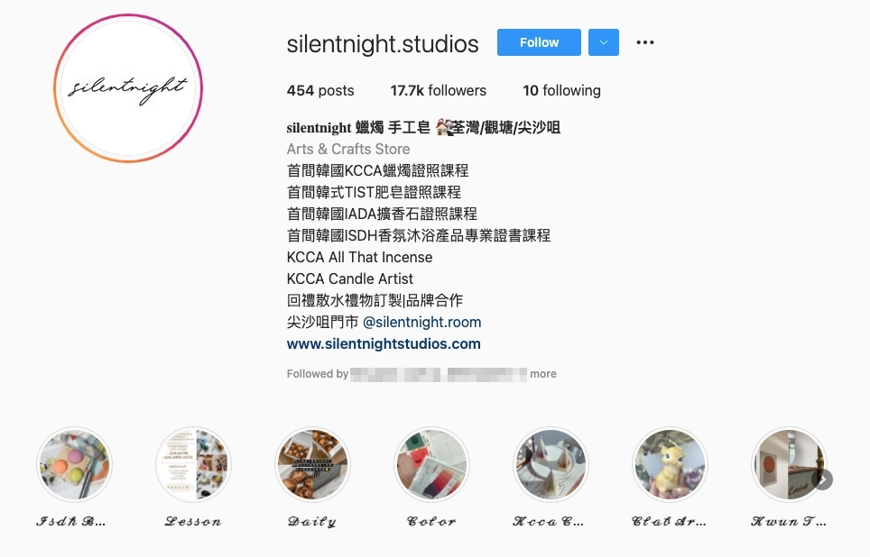Image resolution: width=870 pixels, height=557 pixels.
Task: View the Clab Ar... highlight with yellow cat
Action: (x=670, y=464)
